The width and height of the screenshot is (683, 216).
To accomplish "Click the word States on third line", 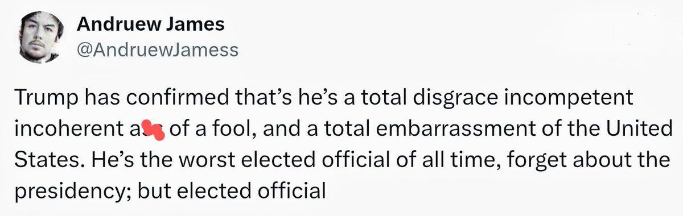I will pos(44,161).
